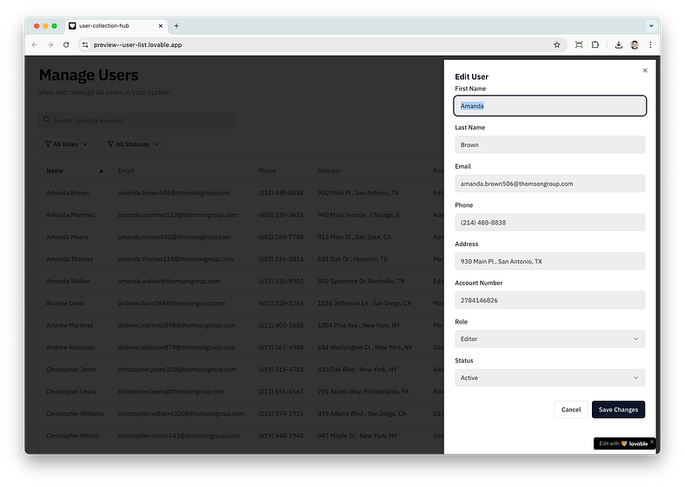Open a new tab with plus button
The image size is (685, 487).
click(x=176, y=26)
